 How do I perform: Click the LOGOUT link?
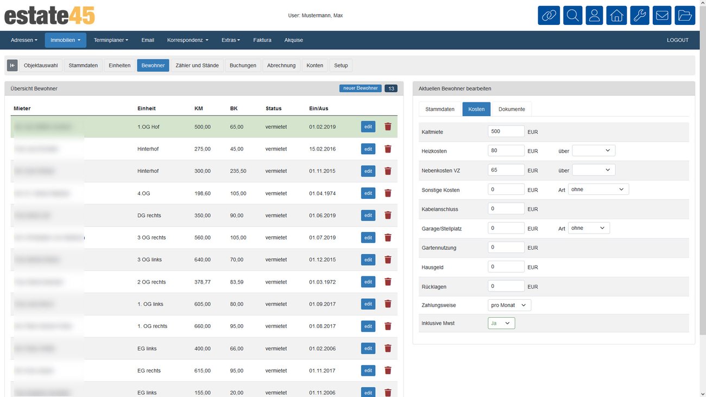pyautogui.click(x=678, y=40)
